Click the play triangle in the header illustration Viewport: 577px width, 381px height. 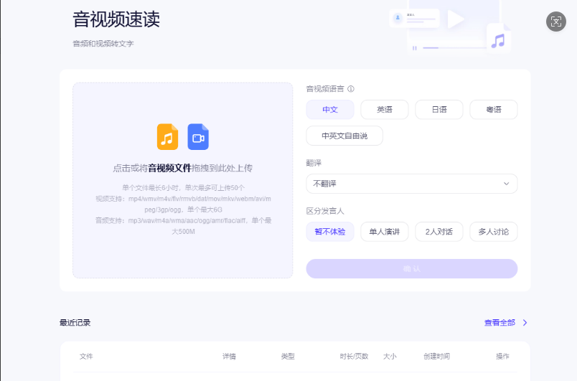(456, 19)
